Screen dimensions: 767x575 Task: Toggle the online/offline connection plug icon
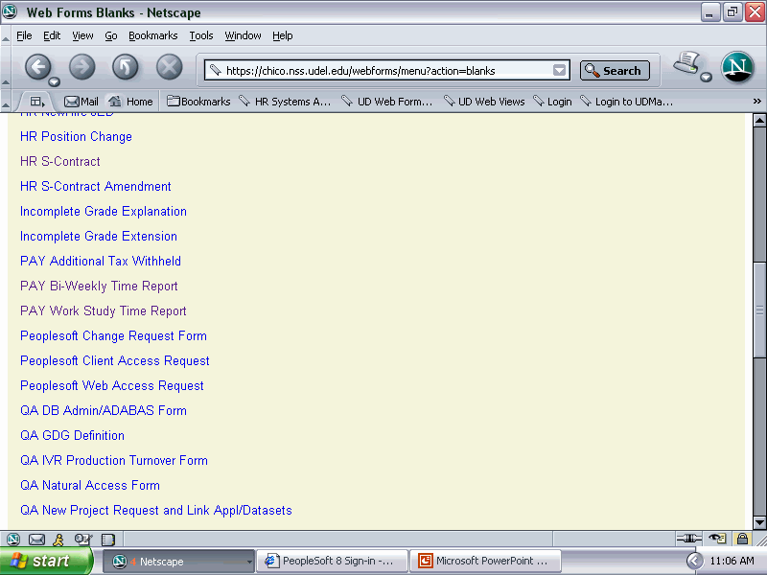coord(689,540)
